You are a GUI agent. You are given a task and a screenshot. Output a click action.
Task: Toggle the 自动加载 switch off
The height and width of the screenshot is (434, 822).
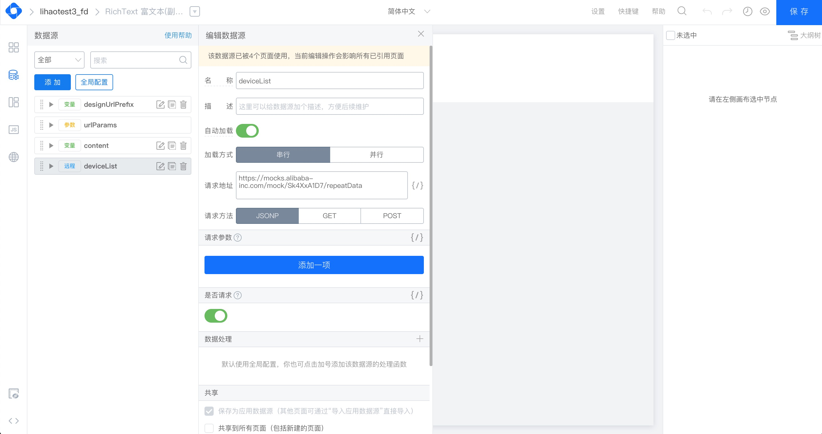click(x=247, y=131)
